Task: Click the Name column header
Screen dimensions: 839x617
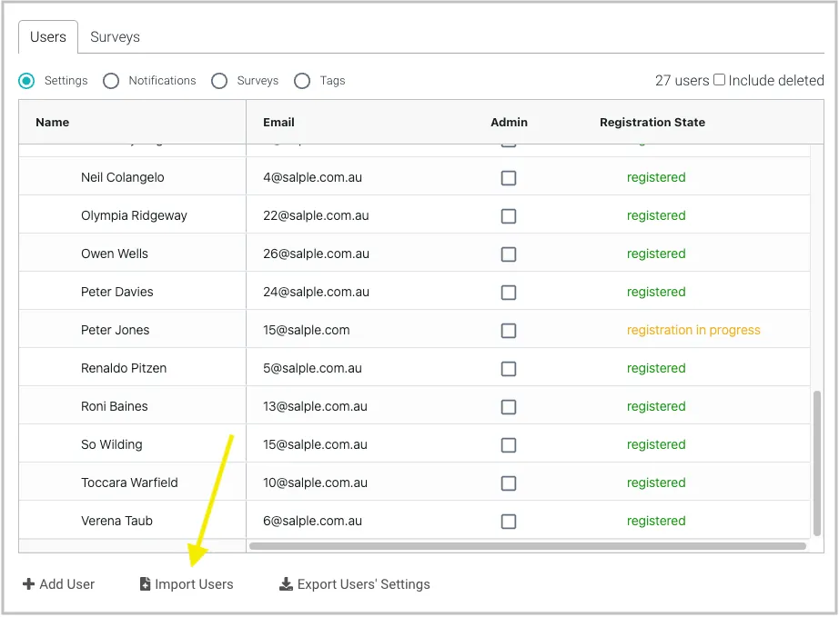Action: [53, 123]
